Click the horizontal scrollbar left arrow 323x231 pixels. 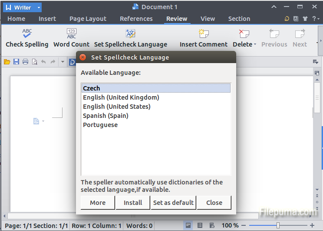tap(4, 216)
